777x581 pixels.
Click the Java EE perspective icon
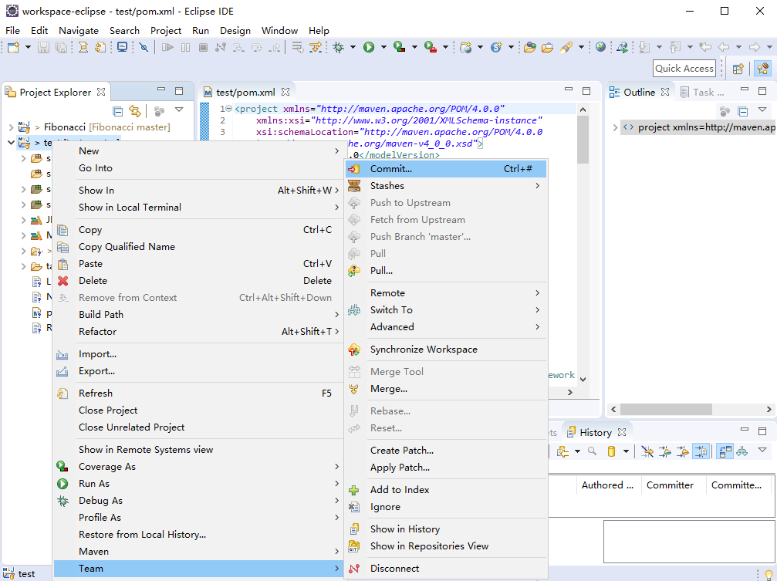[763, 69]
